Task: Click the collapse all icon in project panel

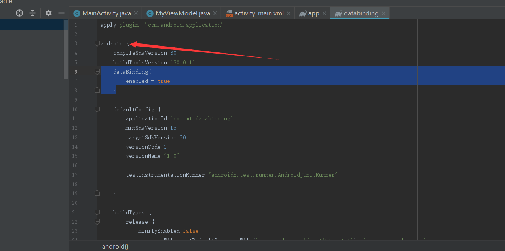Action: click(32, 13)
